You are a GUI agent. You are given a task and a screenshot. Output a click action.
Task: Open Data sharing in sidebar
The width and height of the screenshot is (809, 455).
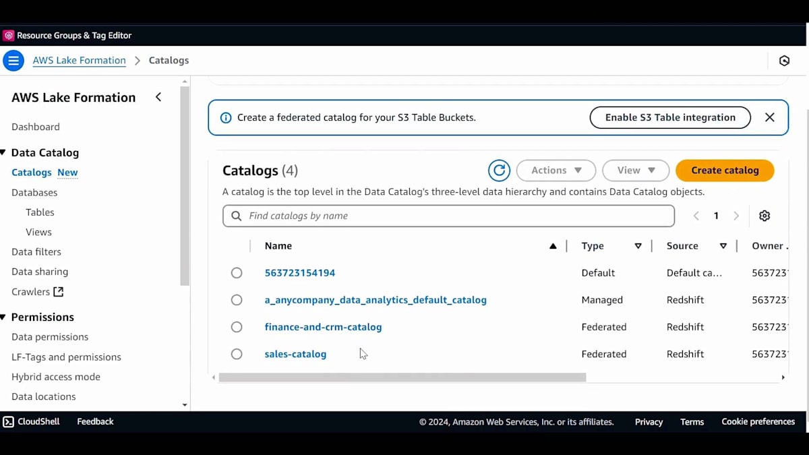[40, 272]
